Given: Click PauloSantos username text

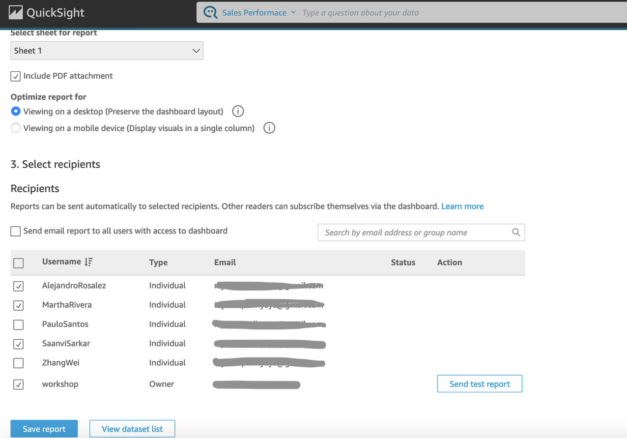Looking at the screenshot, I should pos(65,324).
